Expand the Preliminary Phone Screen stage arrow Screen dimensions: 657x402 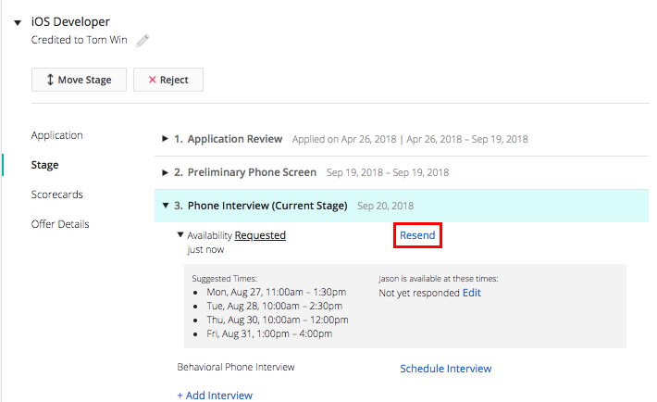pos(165,172)
